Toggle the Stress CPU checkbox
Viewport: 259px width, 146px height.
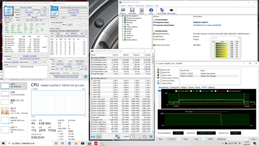[161, 70]
